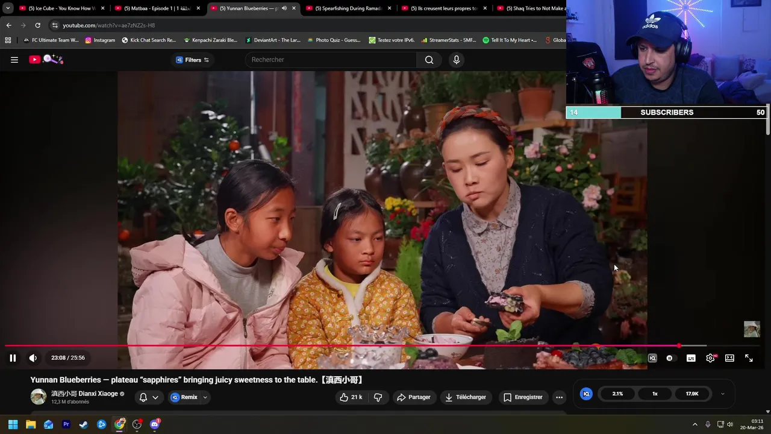Open the more actions three-dot menu
771x434 pixels.
559,397
